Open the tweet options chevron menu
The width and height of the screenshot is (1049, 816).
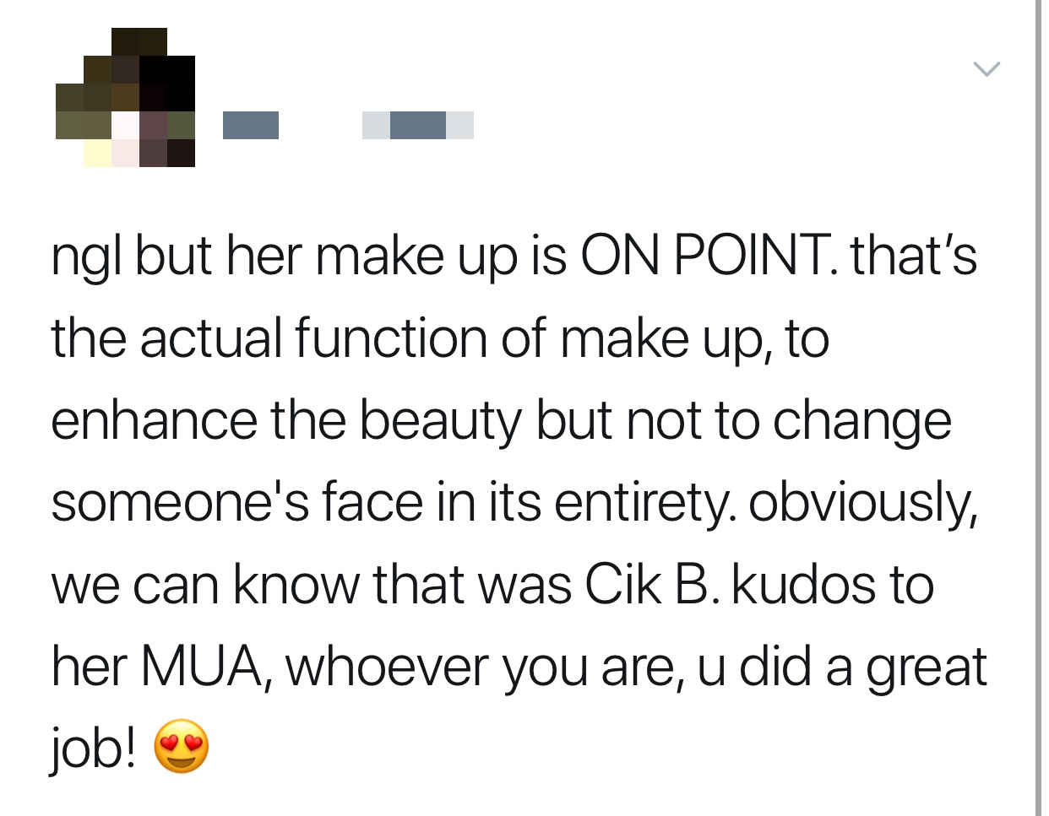coord(986,68)
